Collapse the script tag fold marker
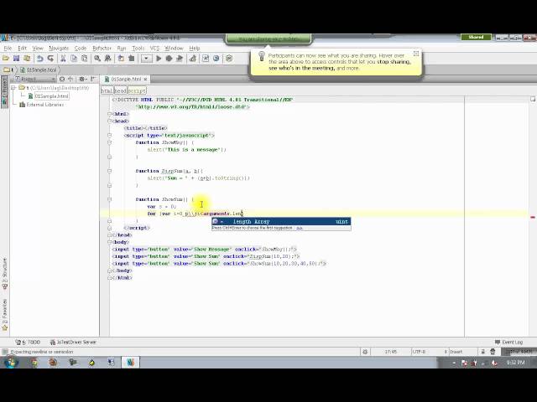 (110, 136)
